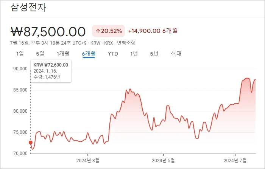Click the 90,000 y-axis label

pos(20,69)
